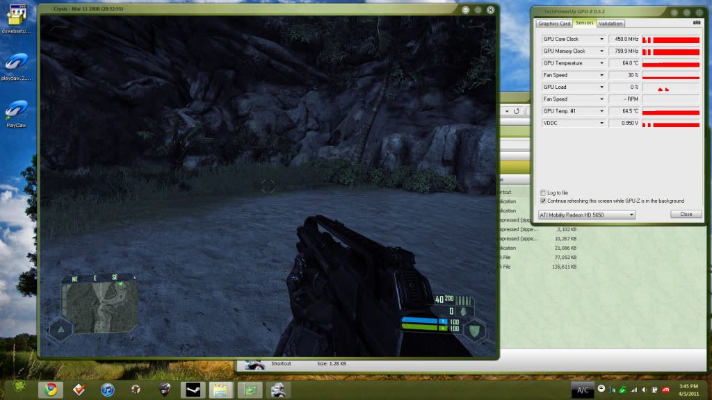Open the ATI Catalyst tray icon
This screenshot has height=400, width=712.
tap(665, 390)
